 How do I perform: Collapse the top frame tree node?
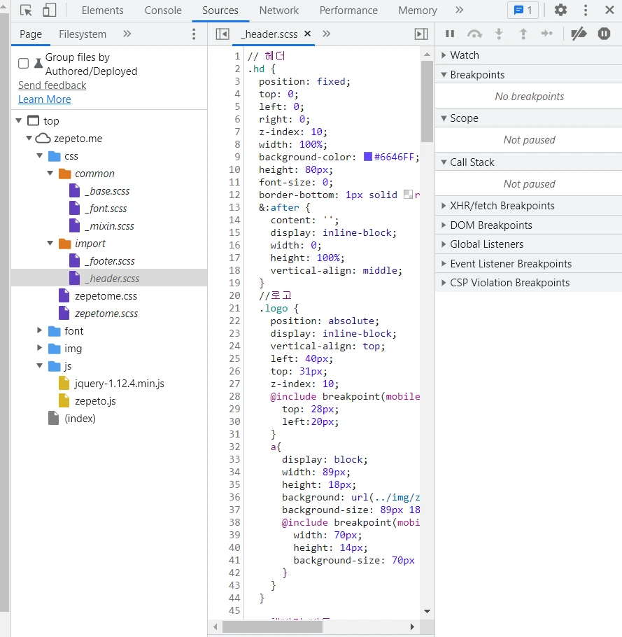coord(19,120)
